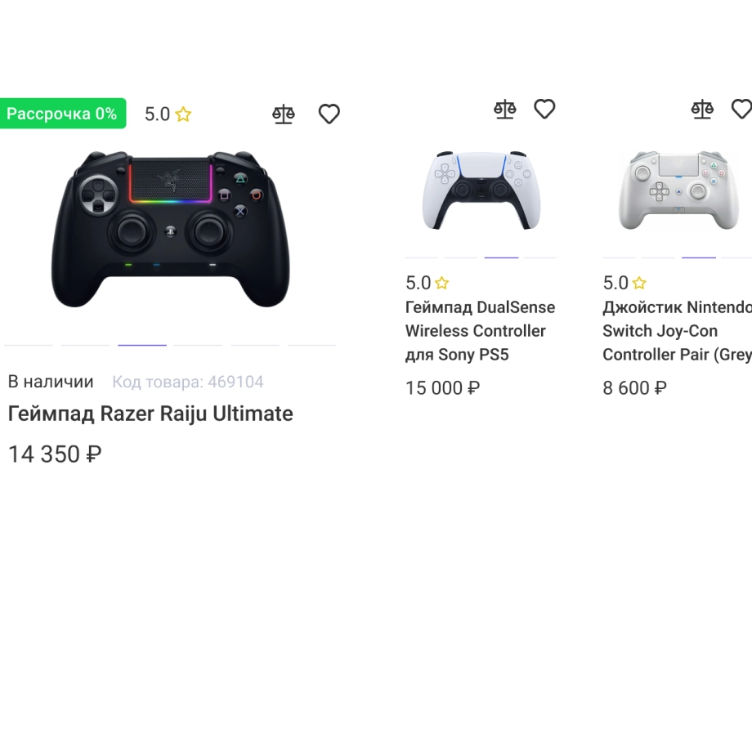The height and width of the screenshot is (752, 752).
Task: Select last image indicator under Razer Raiju
Action: click(311, 345)
